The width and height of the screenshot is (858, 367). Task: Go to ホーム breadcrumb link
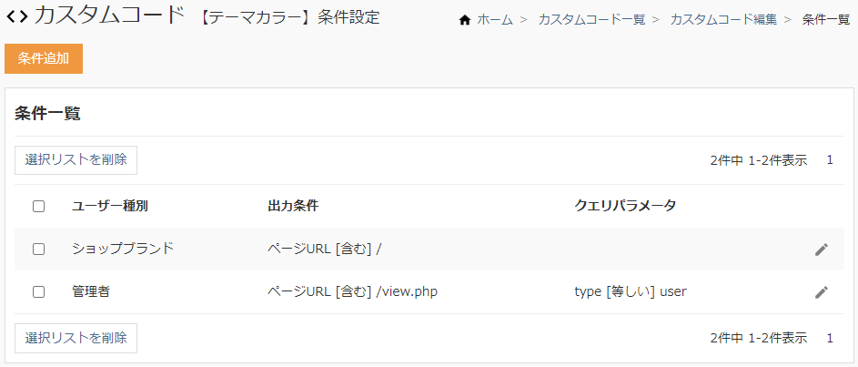point(495,19)
